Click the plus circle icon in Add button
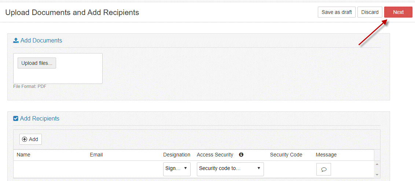Screen dimensions: 415x181 25,139
